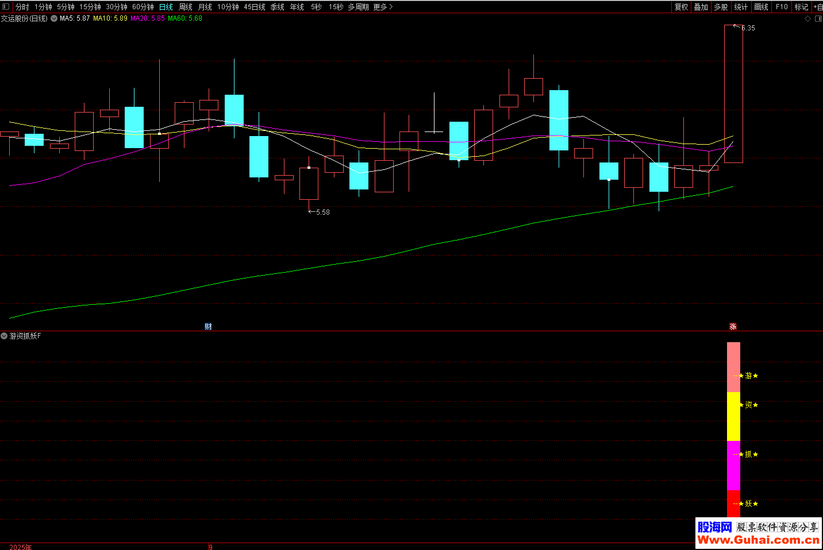Toggle the right panel icon at top-right
Image resolution: width=823 pixels, height=550 pixels.
tap(818, 19)
